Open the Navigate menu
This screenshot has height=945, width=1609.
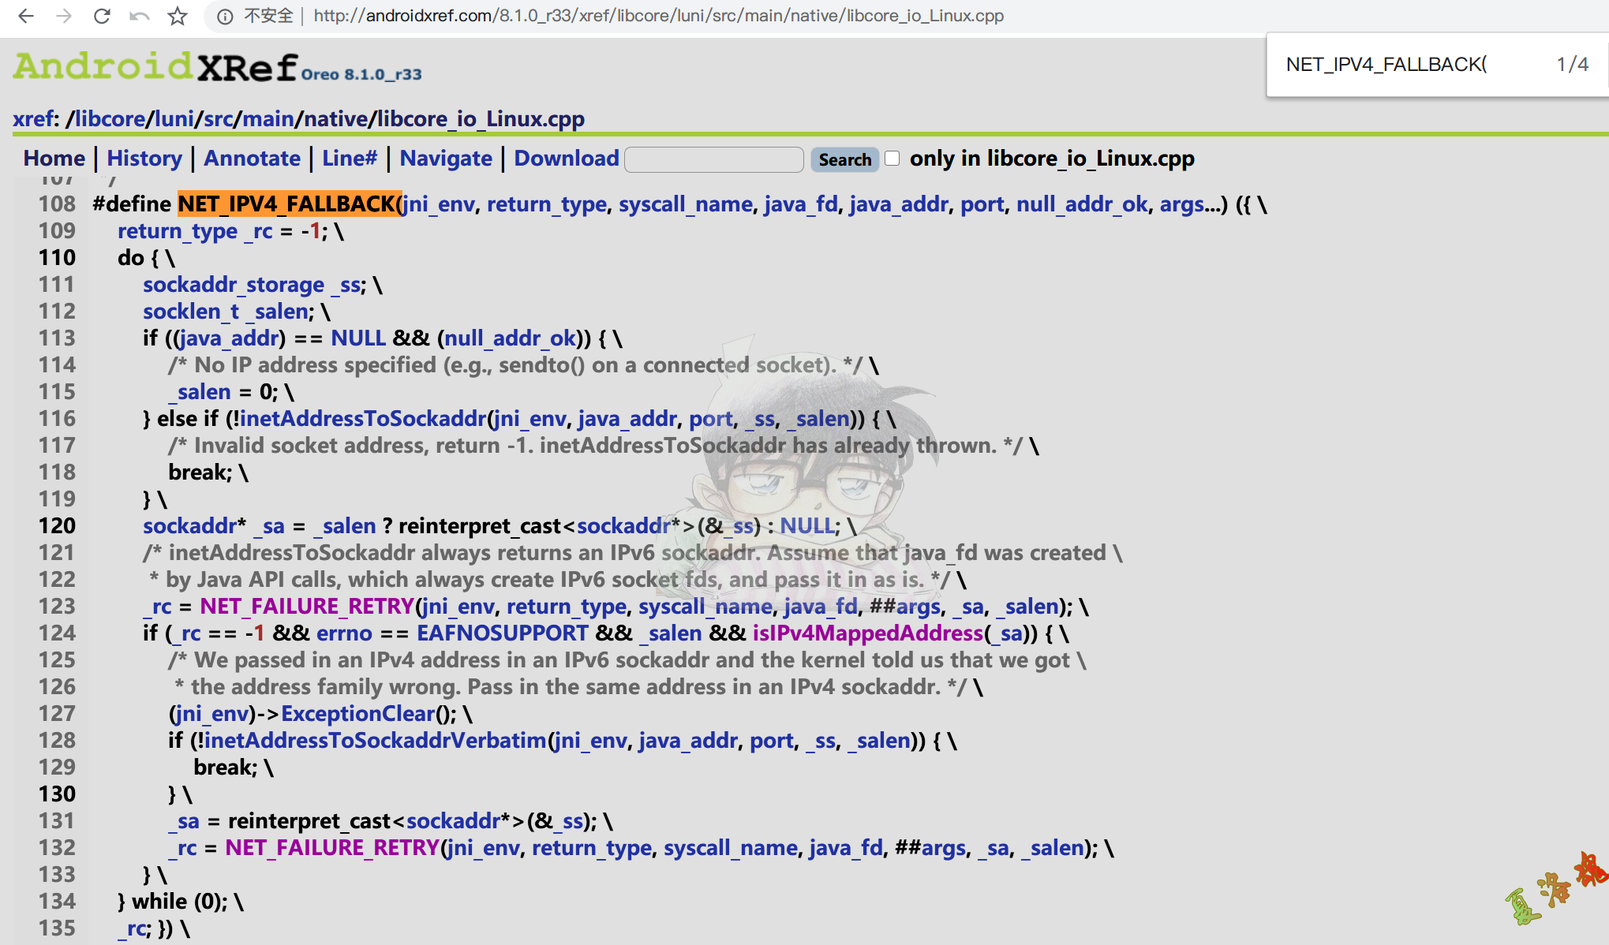tap(446, 159)
